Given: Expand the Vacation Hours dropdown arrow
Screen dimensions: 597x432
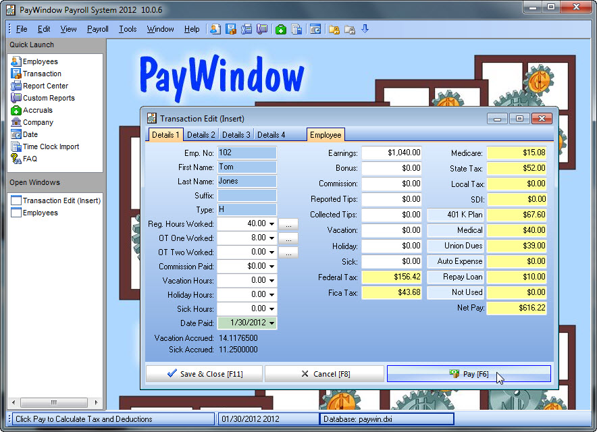Looking at the screenshot, I should pyautogui.click(x=271, y=281).
